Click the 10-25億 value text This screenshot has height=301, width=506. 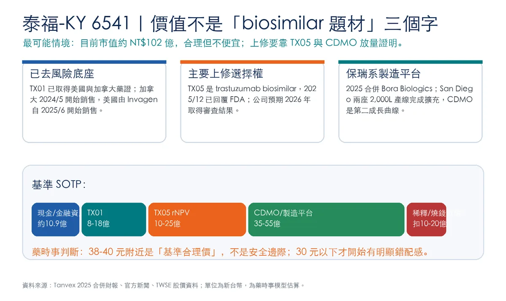(167, 224)
